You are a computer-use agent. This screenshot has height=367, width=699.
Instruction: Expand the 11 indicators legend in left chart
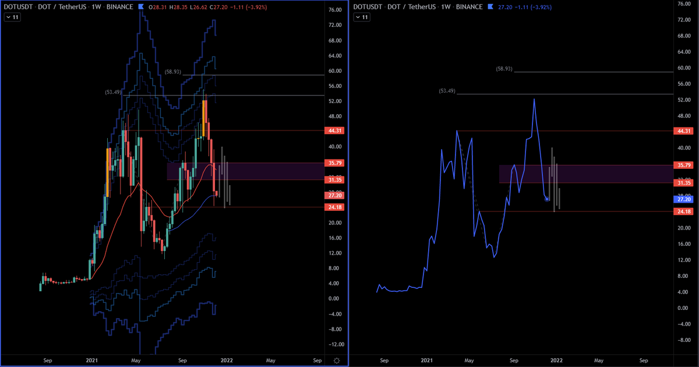pos(12,17)
